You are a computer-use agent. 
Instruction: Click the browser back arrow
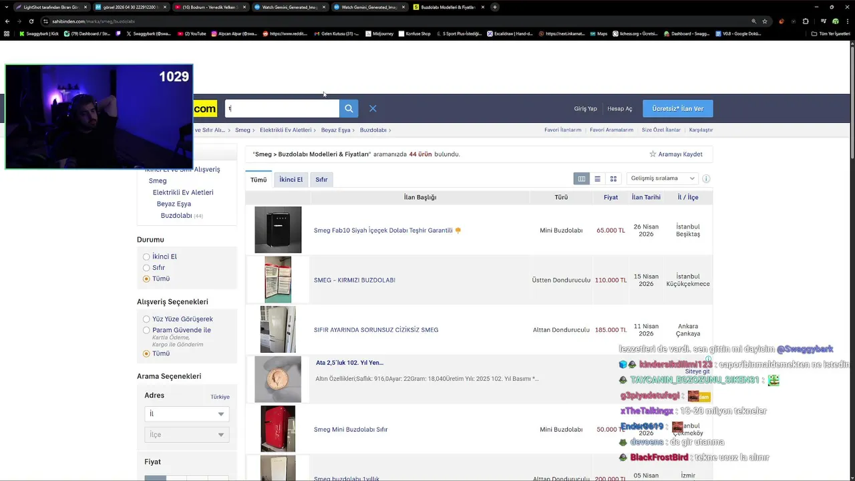(x=7, y=21)
